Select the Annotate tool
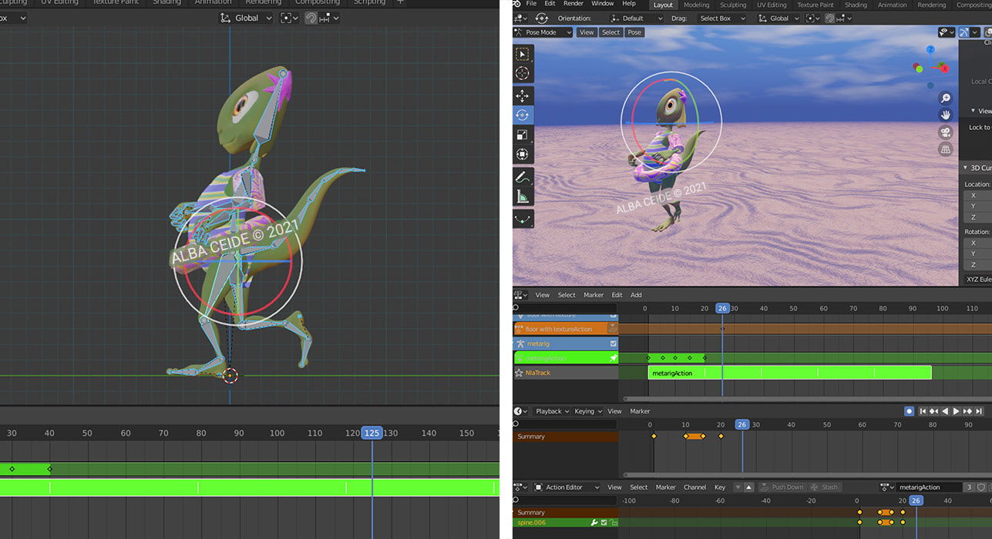The width and height of the screenshot is (992, 539). (523, 177)
